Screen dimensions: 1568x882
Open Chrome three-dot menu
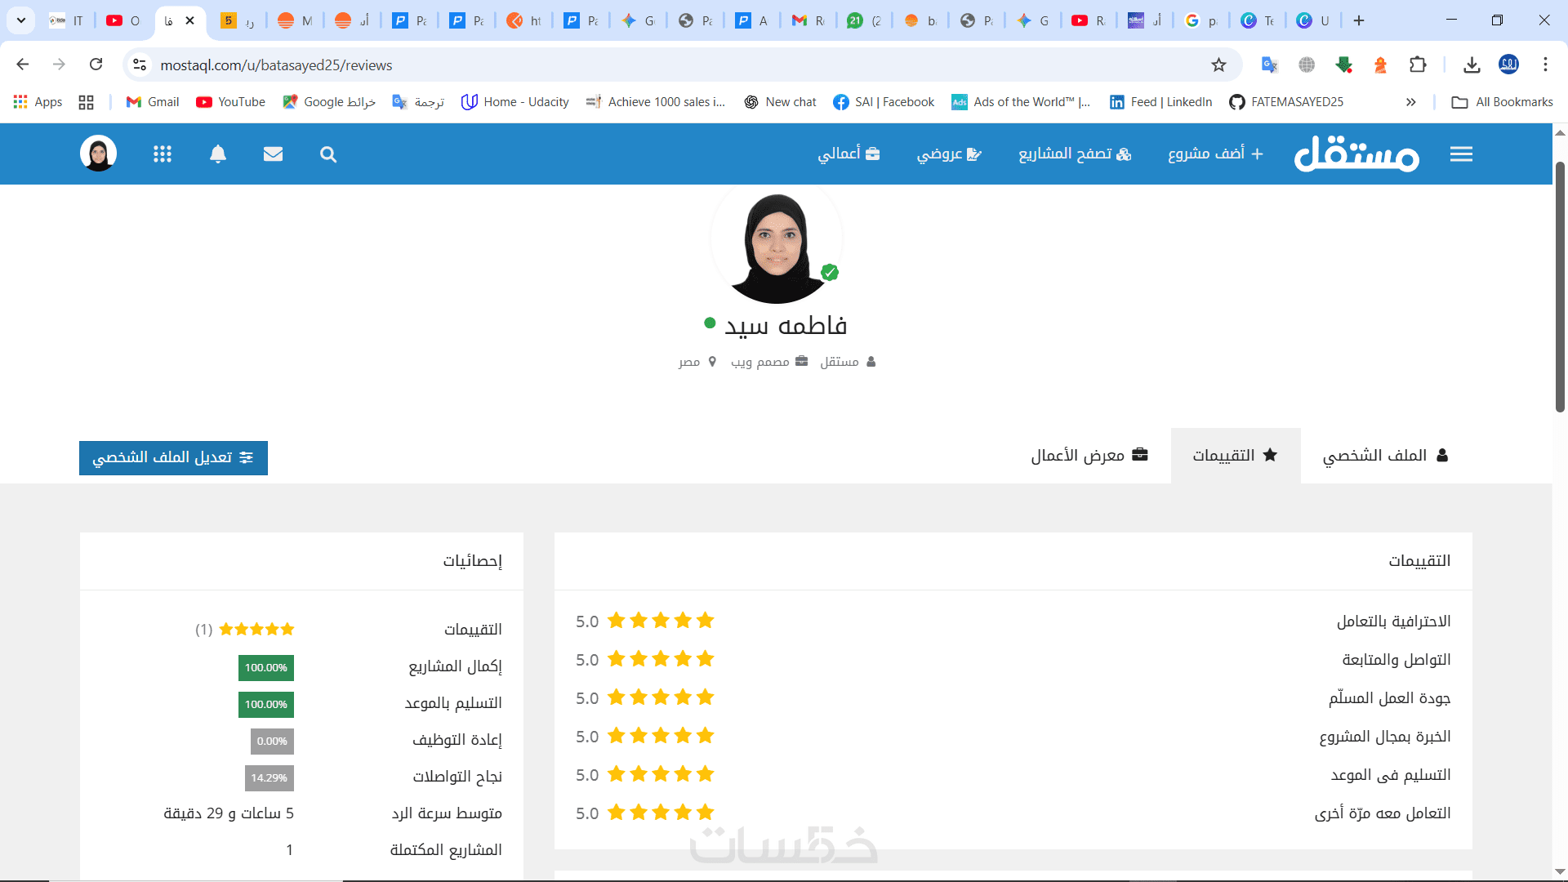1545,65
